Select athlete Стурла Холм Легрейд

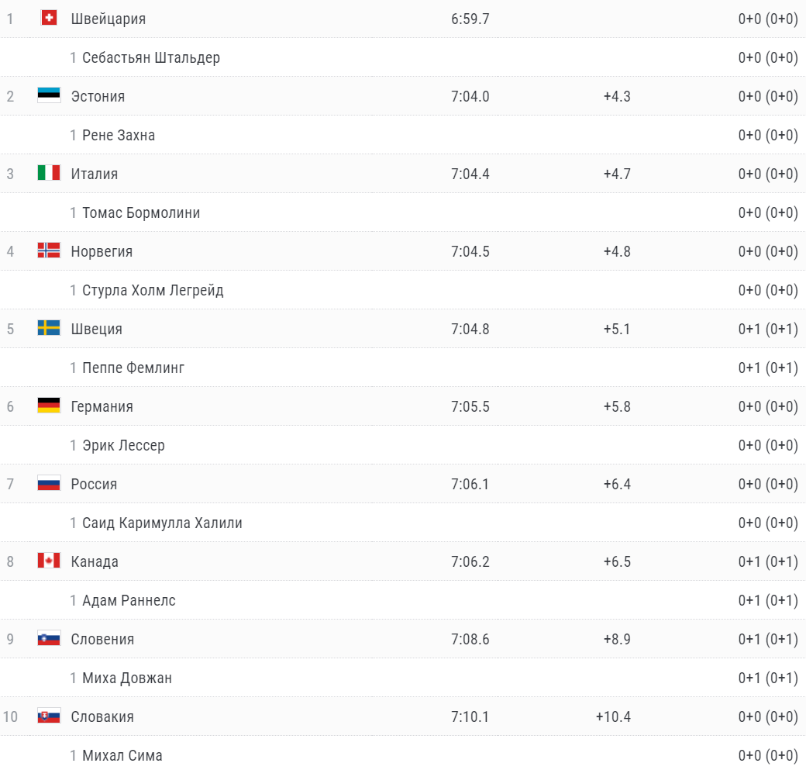[153, 290]
